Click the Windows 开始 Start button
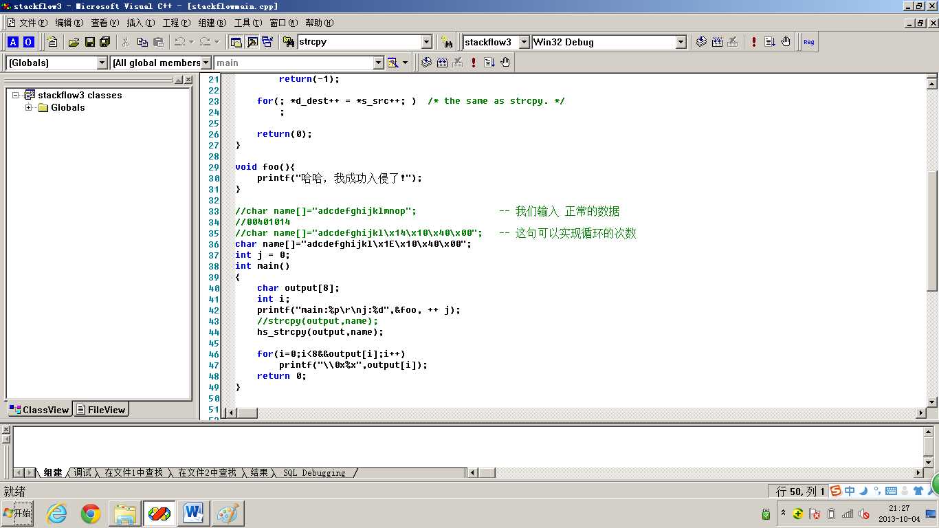 (17, 514)
